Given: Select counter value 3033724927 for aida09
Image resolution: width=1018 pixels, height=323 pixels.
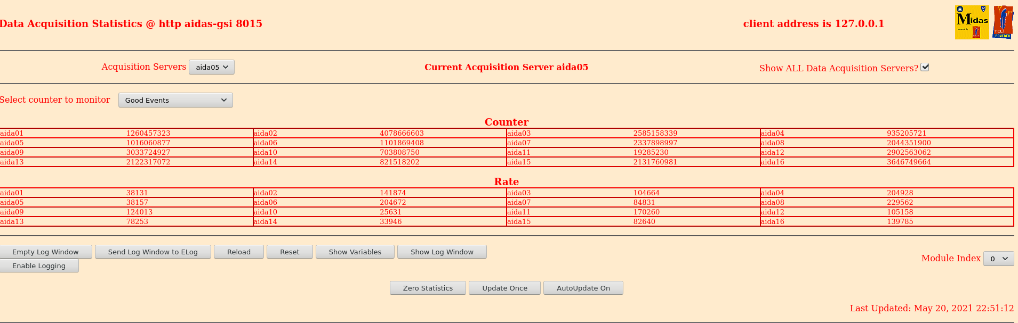Looking at the screenshot, I should (148, 152).
